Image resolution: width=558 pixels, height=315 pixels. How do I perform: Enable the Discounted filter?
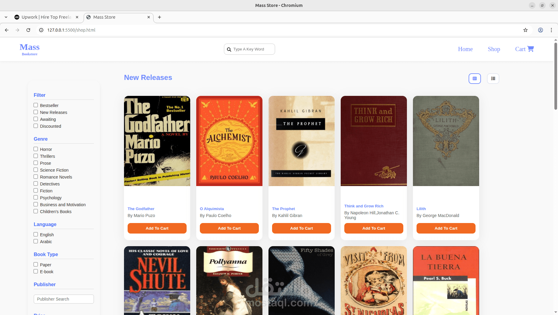click(36, 126)
